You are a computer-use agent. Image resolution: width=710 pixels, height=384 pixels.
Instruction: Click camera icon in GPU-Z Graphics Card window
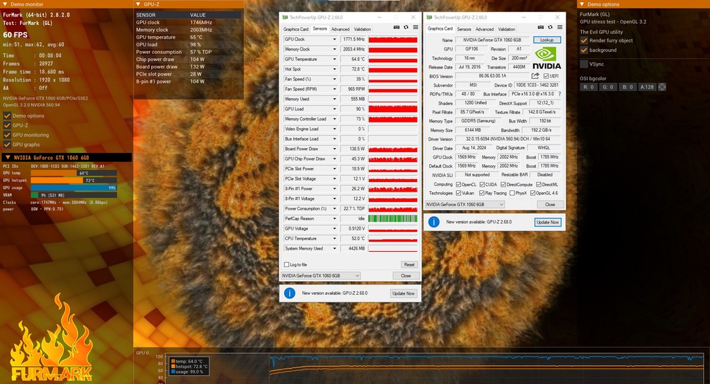(541, 28)
